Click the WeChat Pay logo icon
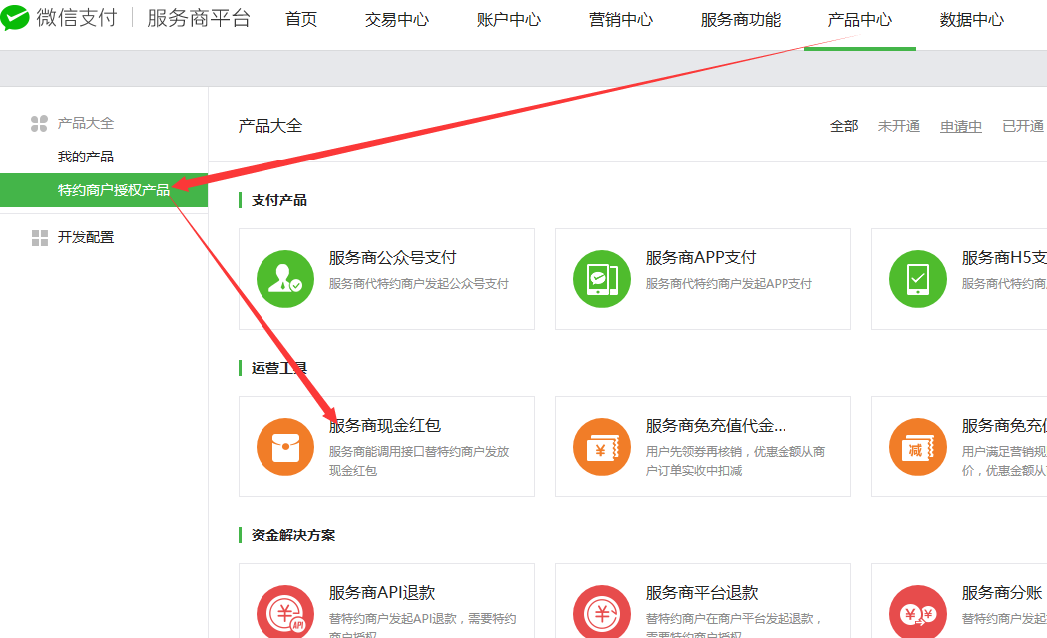The image size is (1047, 638). [x=15, y=18]
